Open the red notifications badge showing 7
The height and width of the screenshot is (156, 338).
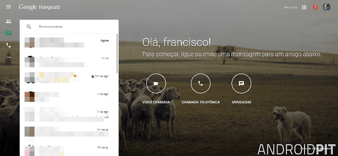coord(316,7)
